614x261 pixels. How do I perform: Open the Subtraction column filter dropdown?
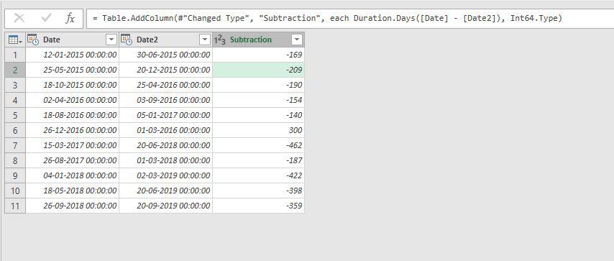(x=297, y=40)
